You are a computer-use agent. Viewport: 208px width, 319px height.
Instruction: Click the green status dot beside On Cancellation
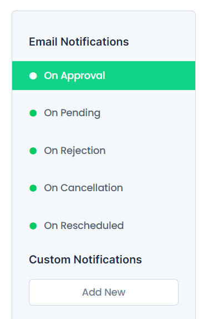point(33,188)
